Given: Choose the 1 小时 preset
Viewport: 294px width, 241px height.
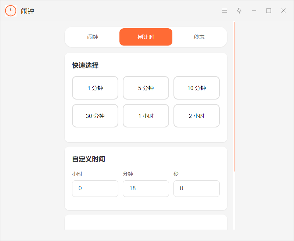Looking at the screenshot, I should (x=146, y=116).
